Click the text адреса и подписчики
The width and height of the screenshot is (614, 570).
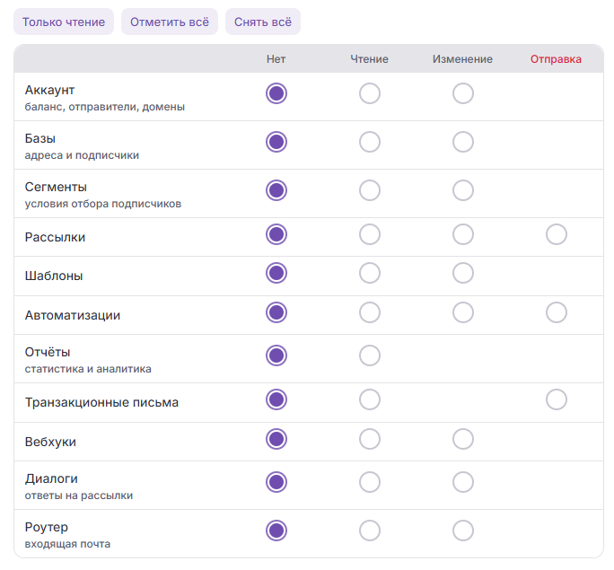click(82, 155)
